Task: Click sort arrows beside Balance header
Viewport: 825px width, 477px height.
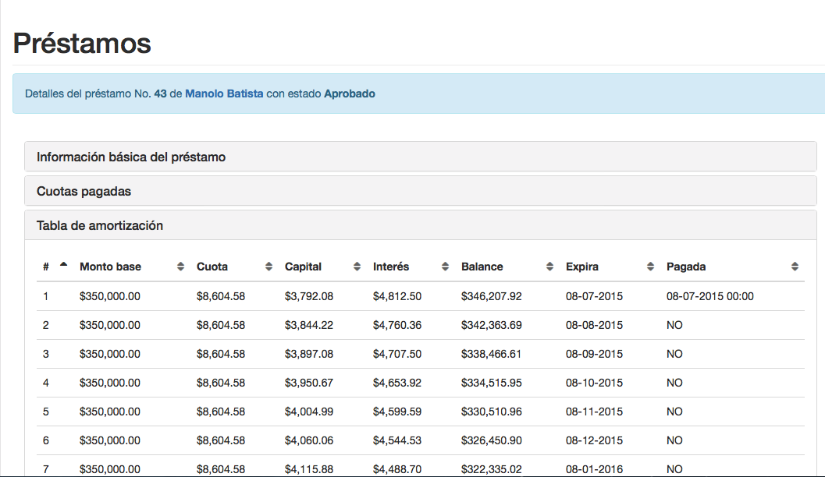Action: pos(550,267)
